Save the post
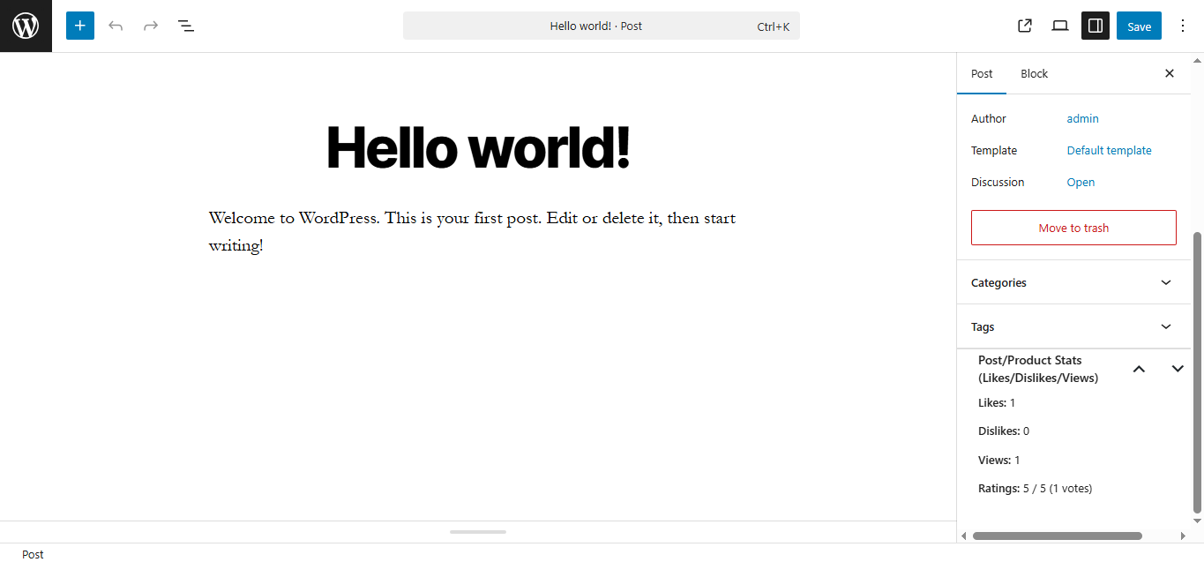Image resolution: width=1204 pixels, height=562 pixels. click(x=1139, y=26)
